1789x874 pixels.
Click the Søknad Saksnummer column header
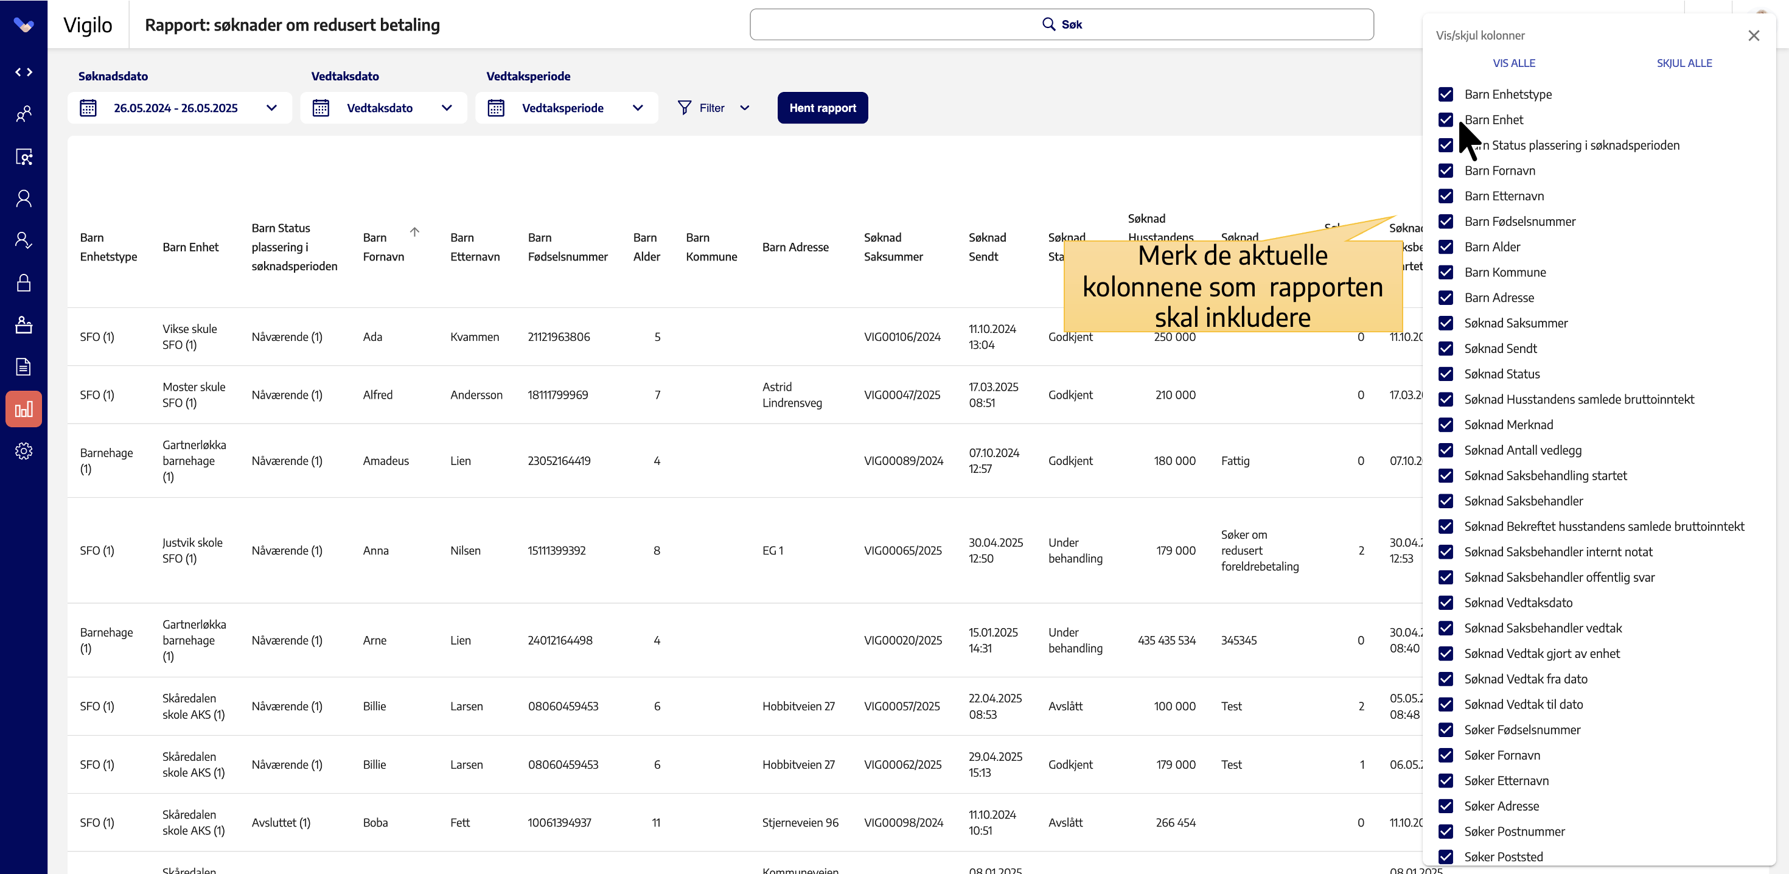coord(893,247)
